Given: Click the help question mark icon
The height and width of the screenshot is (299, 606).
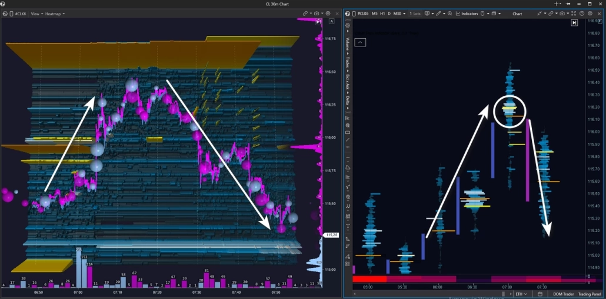Looking at the screenshot, I should pyautogui.click(x=582, y=14).
